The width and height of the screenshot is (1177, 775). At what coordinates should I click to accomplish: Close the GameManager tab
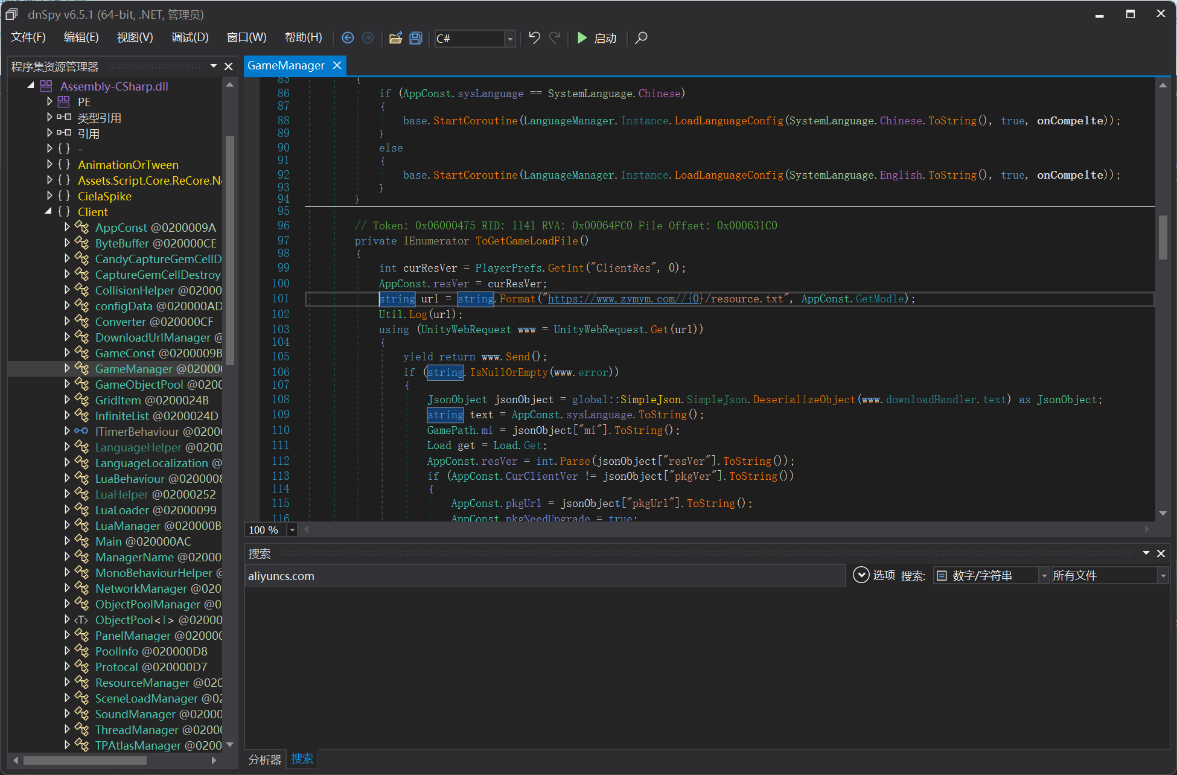337,65
